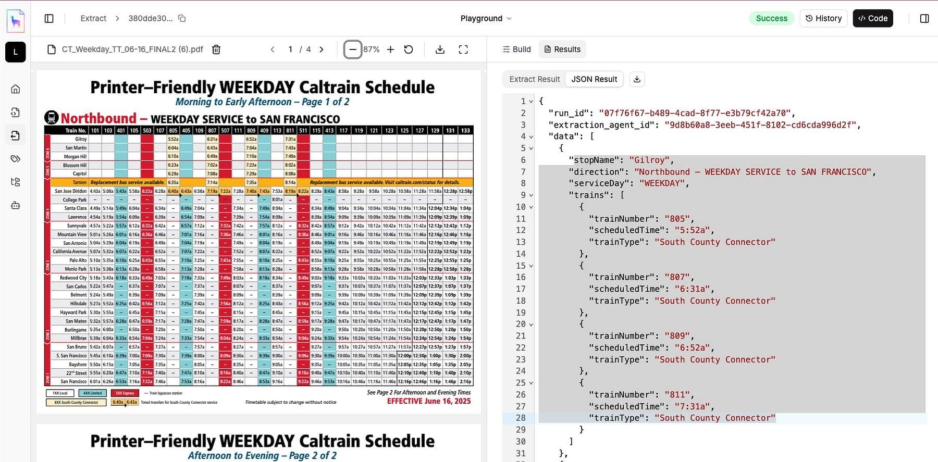Download the PDF file

[x=440, y=49]
